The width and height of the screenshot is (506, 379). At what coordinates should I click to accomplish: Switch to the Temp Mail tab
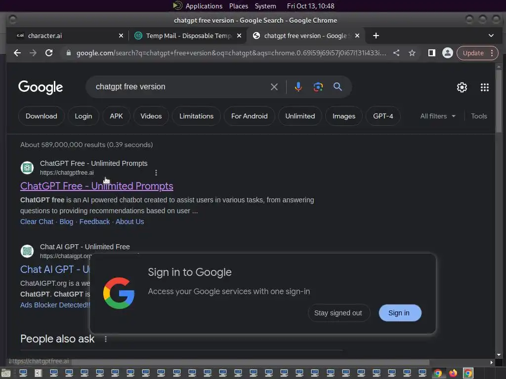[x=187, y=36]
